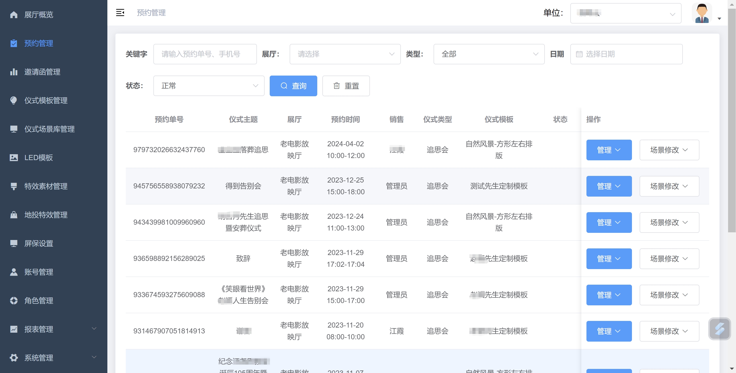Open 仪式模板管理 from the sidebar
This screenshot has height=373, width=736.
pos(54,100)
